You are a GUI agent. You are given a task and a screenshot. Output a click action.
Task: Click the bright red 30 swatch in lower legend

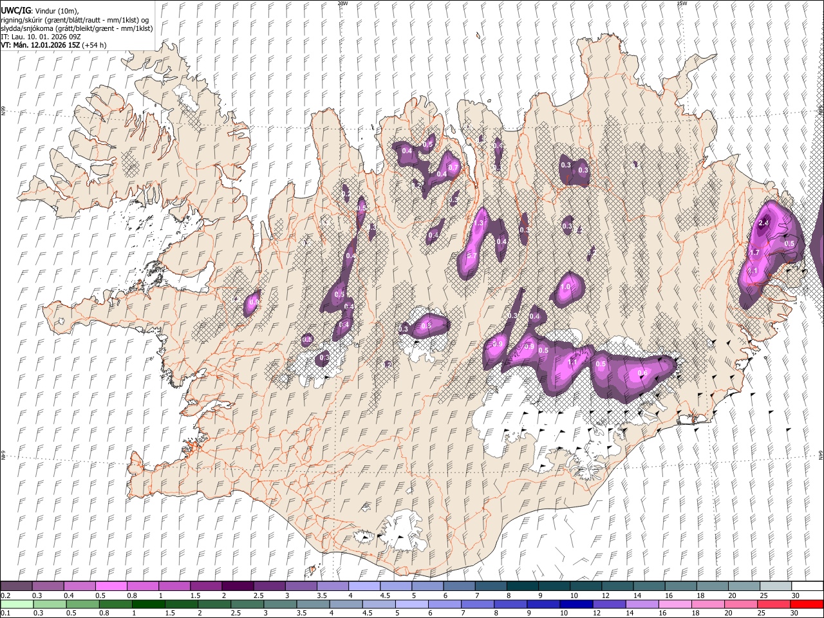pos(807,604)
